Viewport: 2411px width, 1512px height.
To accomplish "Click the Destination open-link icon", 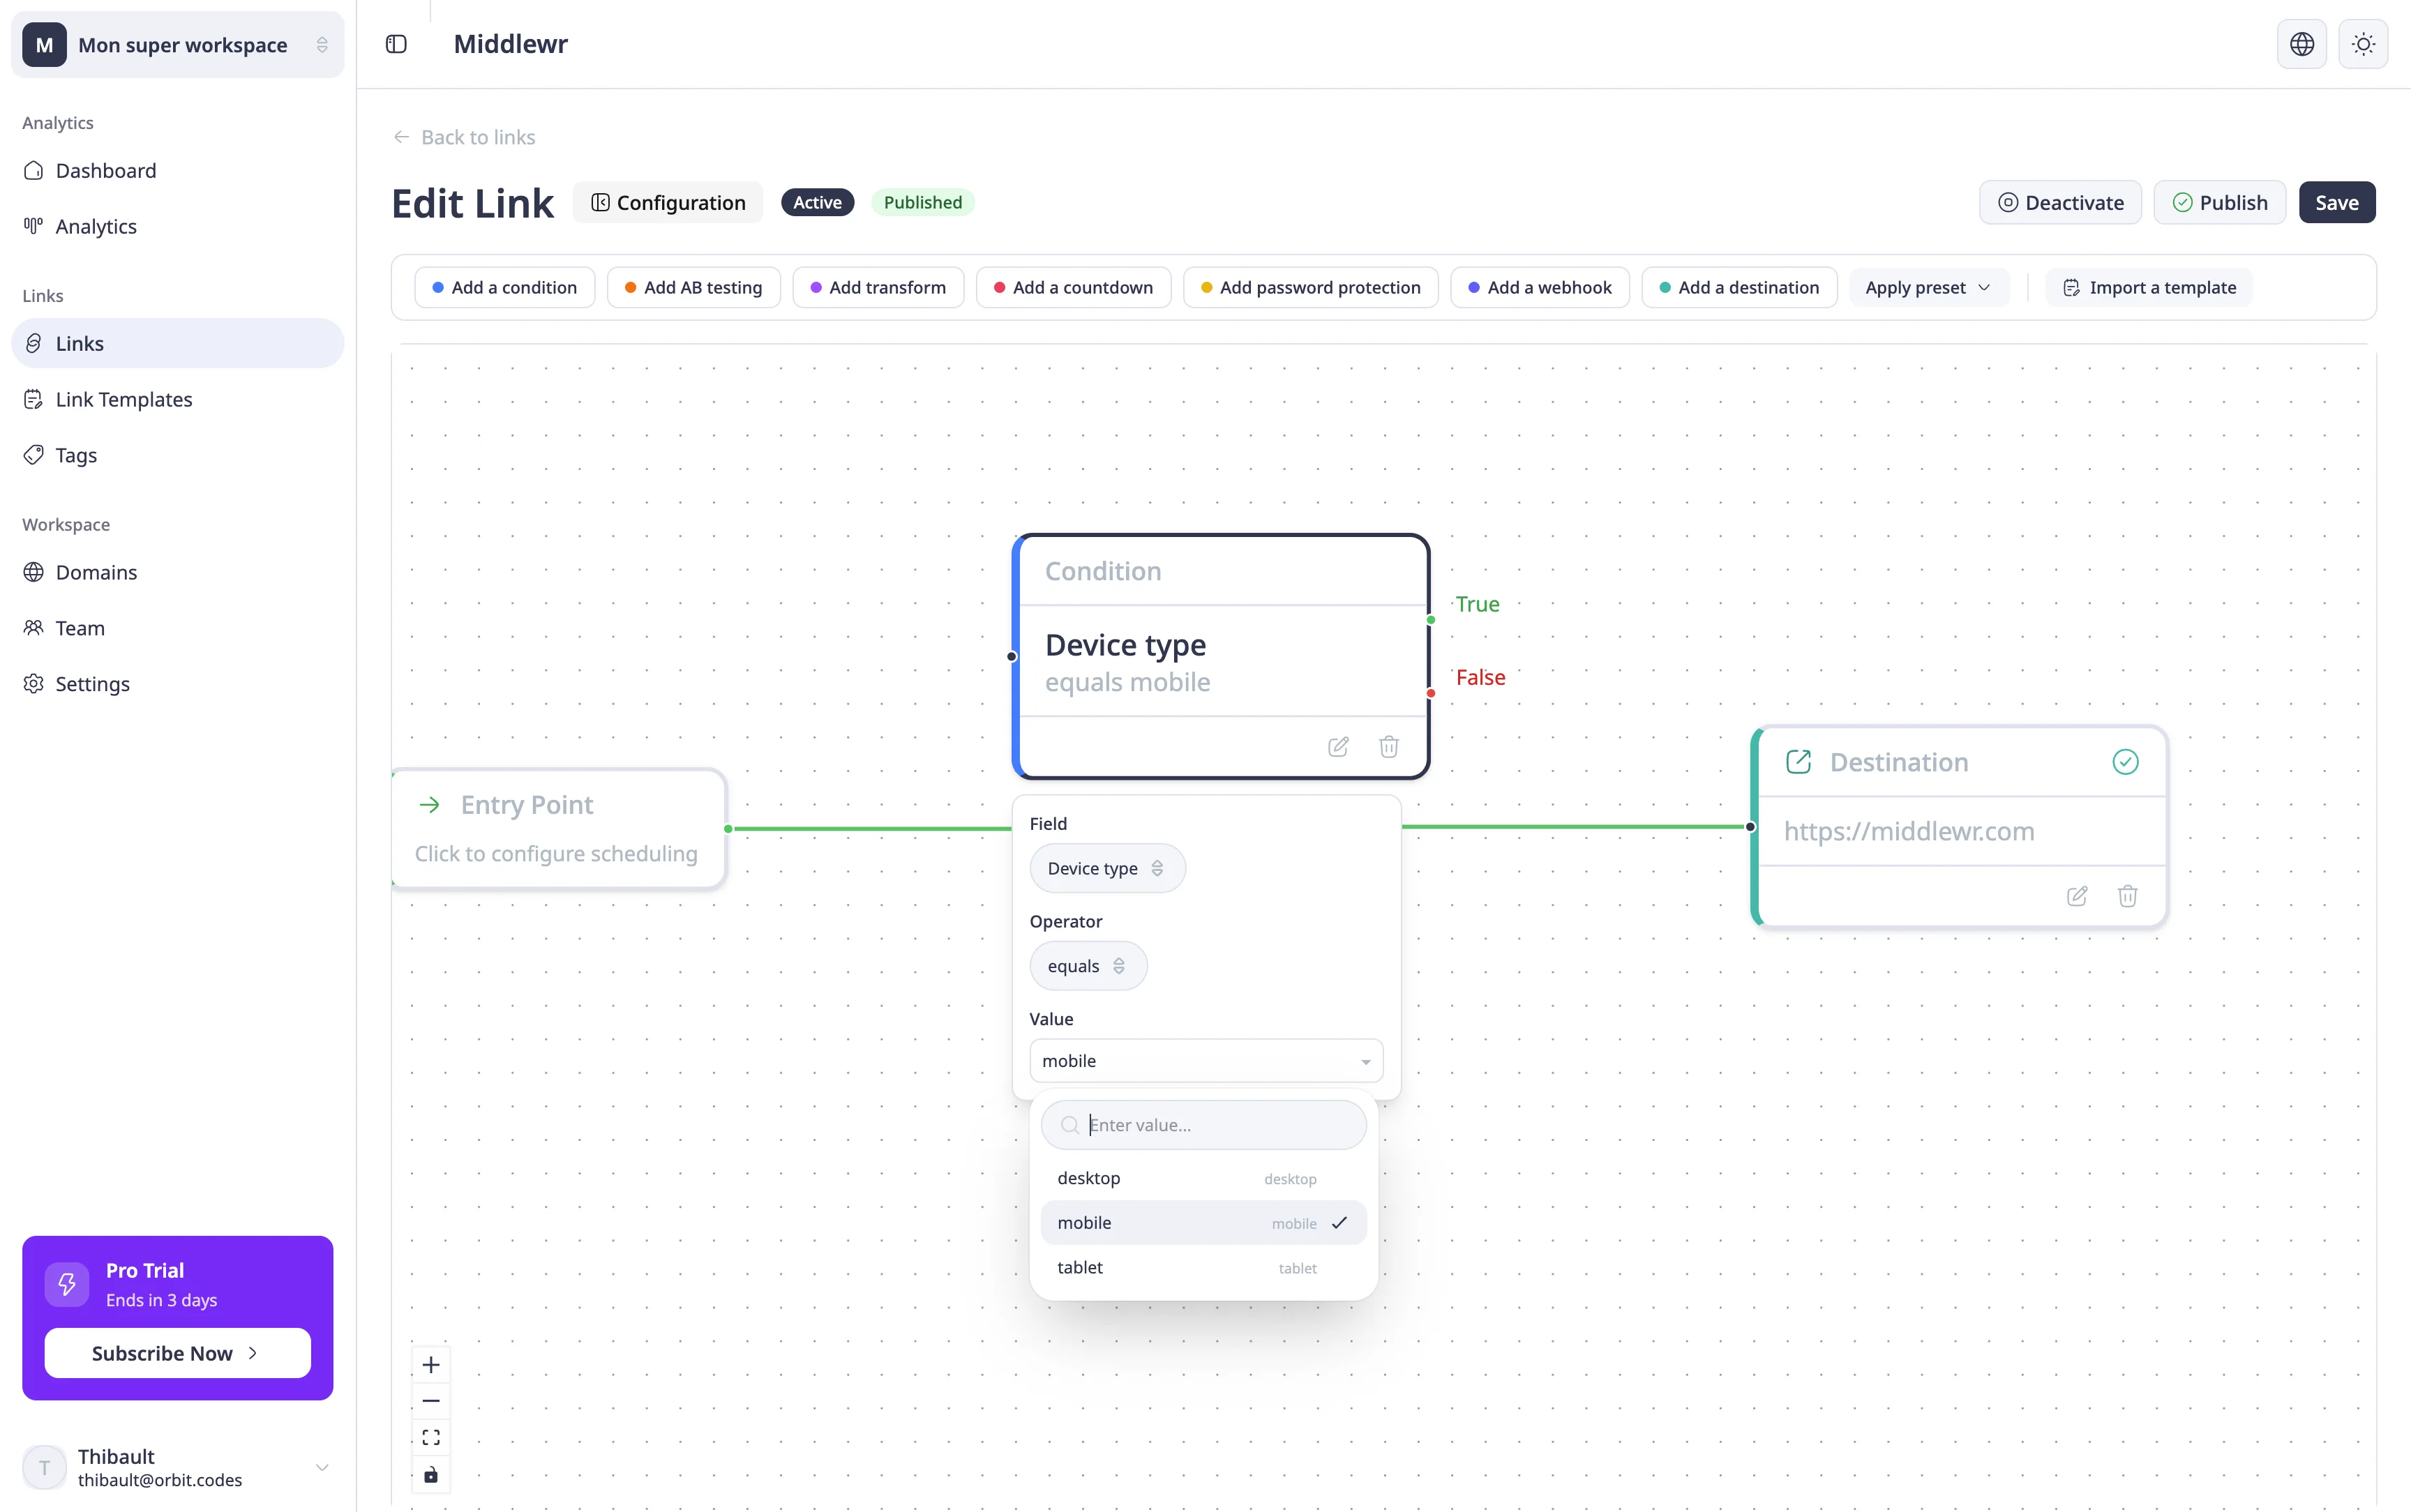I will 1798,762.
